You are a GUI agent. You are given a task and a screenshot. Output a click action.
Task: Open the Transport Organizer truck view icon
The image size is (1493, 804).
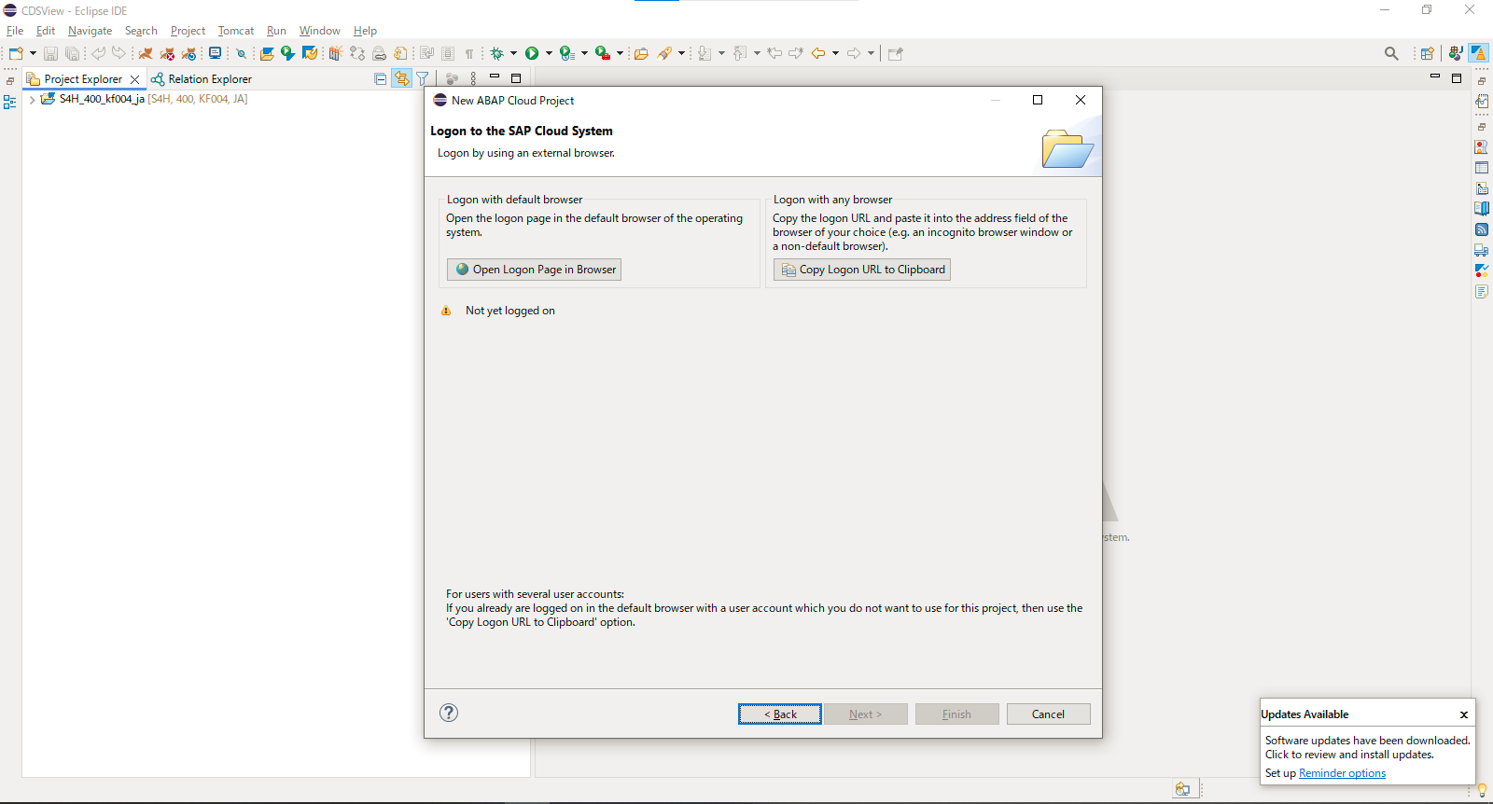click(x=1482, y=250)
